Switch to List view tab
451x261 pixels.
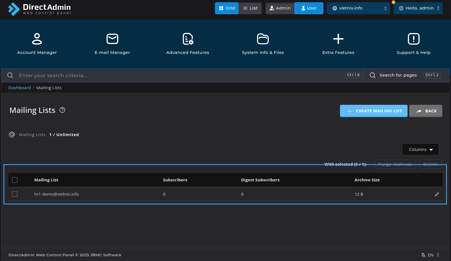click(250, 8)
